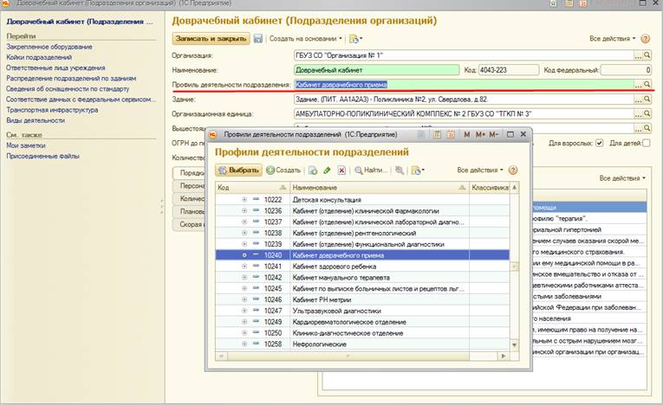
Task: Open help via the dialog question mark icon
Action: [512, 170]
